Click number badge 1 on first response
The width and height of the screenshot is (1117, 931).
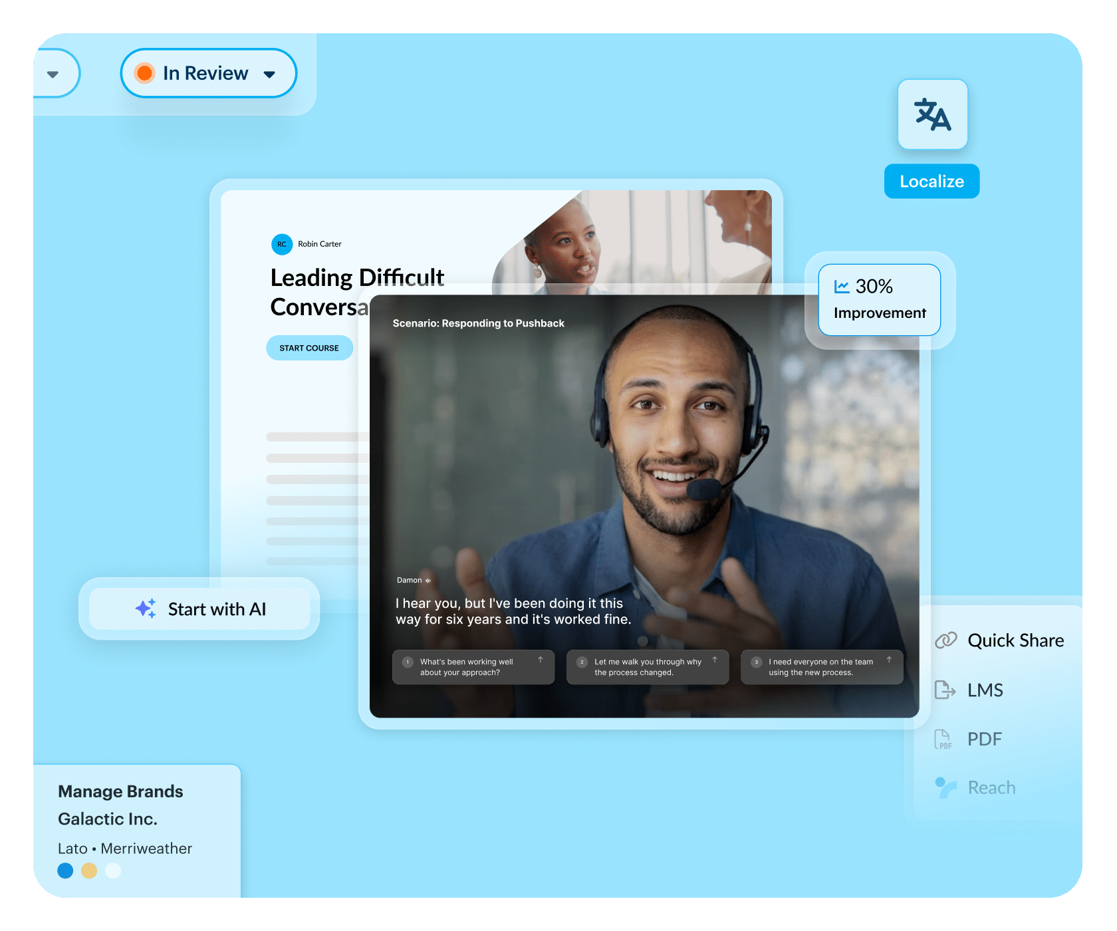[408, 662]
